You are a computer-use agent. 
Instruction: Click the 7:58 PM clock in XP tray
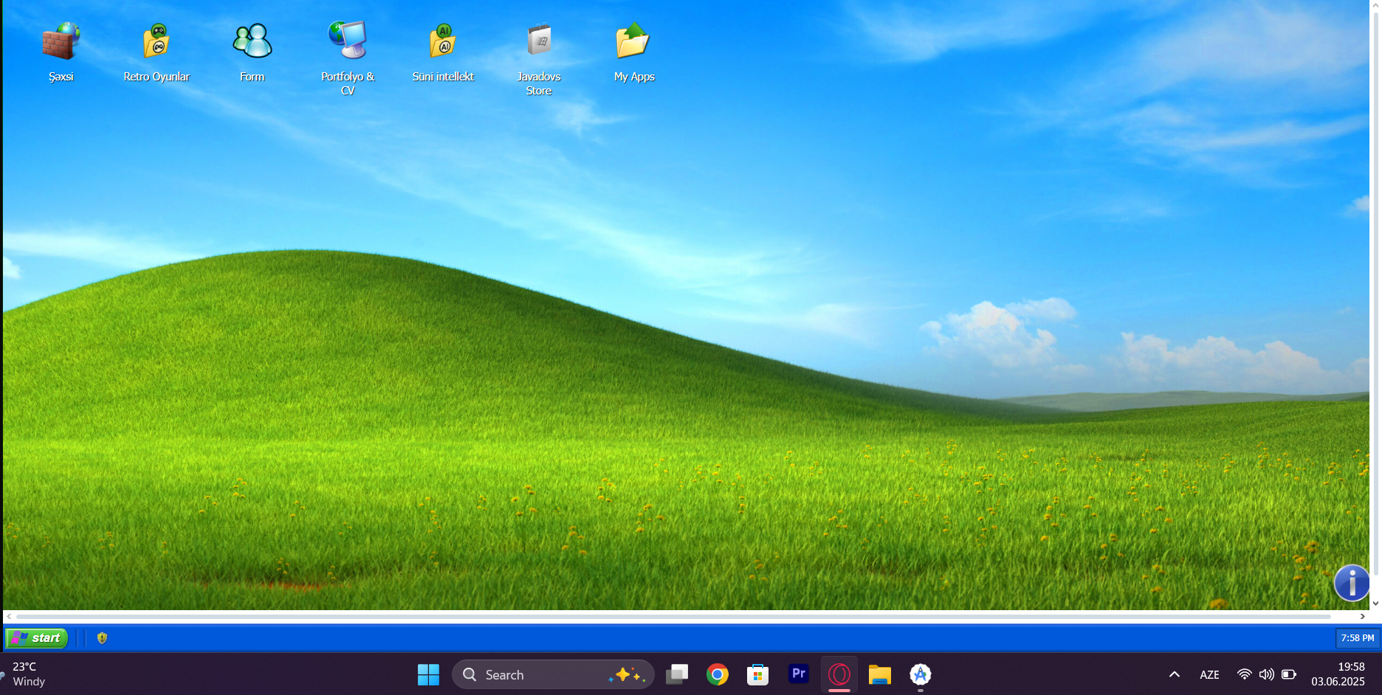click(1358, 638)
